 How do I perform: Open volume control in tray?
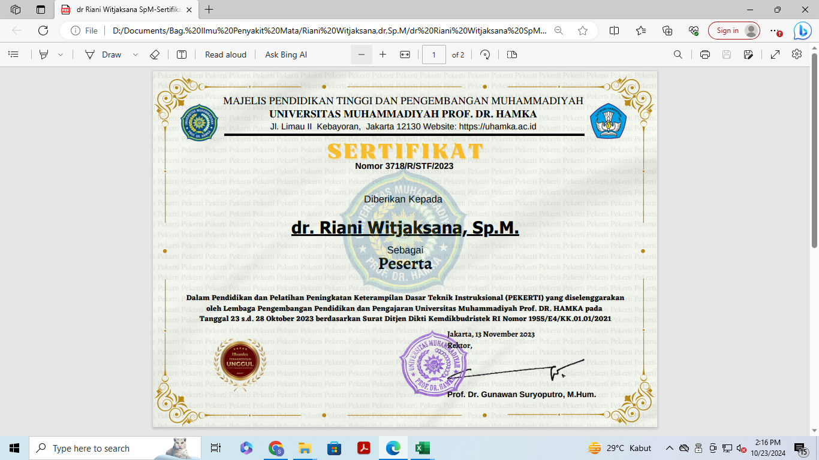pos(740,448)
